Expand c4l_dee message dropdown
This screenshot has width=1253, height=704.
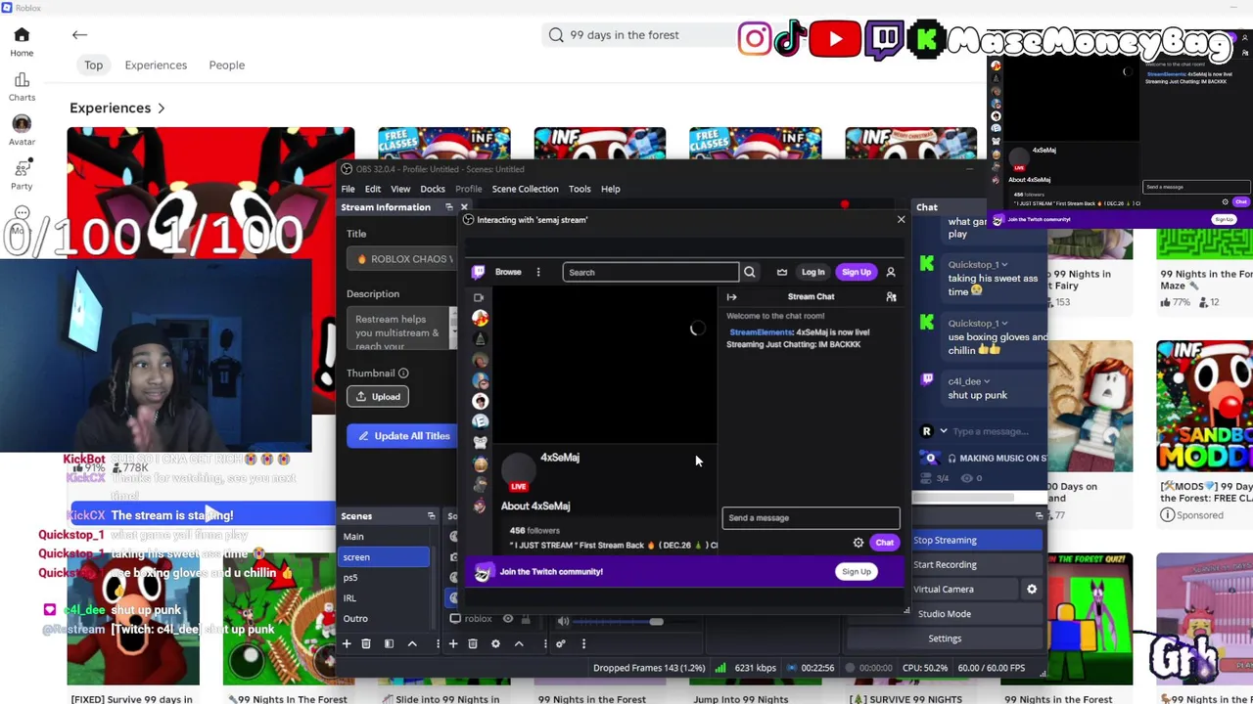(x=986, y=381)
